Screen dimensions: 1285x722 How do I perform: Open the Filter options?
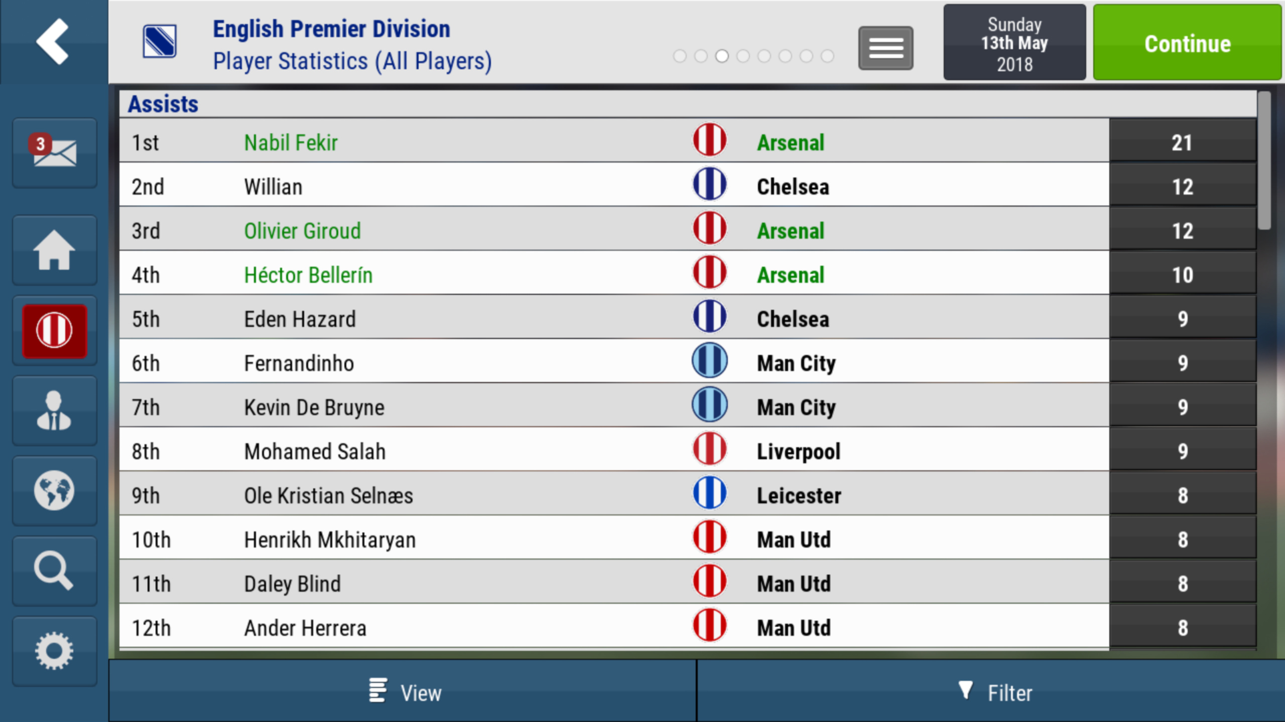[x=991, y=691]
